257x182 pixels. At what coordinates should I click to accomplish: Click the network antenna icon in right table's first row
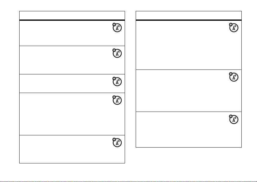click(233, 27)
